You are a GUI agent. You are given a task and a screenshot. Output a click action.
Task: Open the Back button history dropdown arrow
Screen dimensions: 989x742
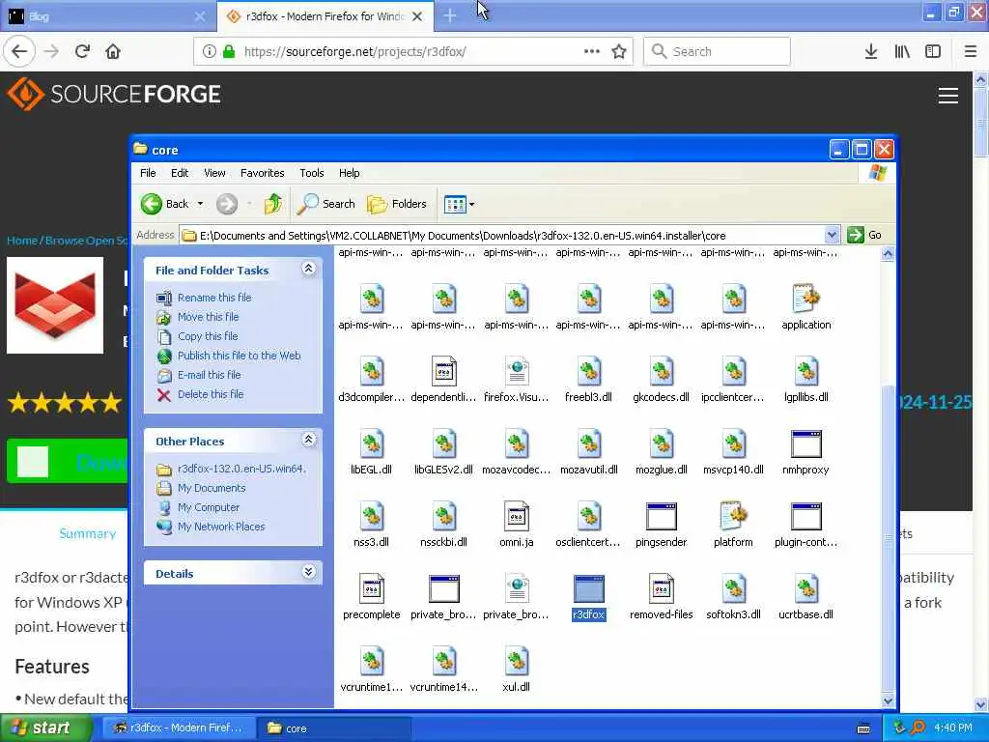tap(200, 204)
